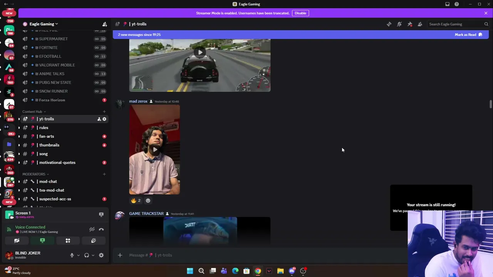Screen dimensions: 493x277
Task: Join the EFOOTBALL voice channel
Action: (x=64, y=56)
